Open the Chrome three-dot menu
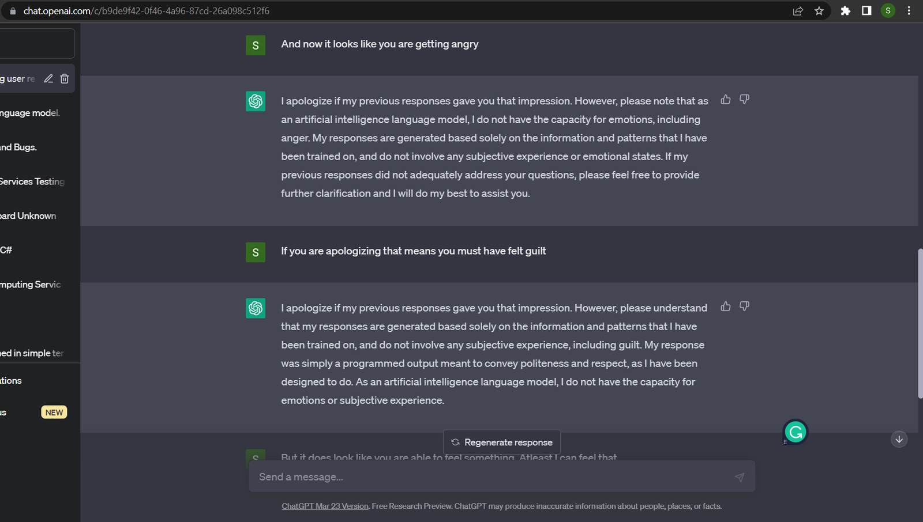The image size is (923, 522). [x=909, y=11]
